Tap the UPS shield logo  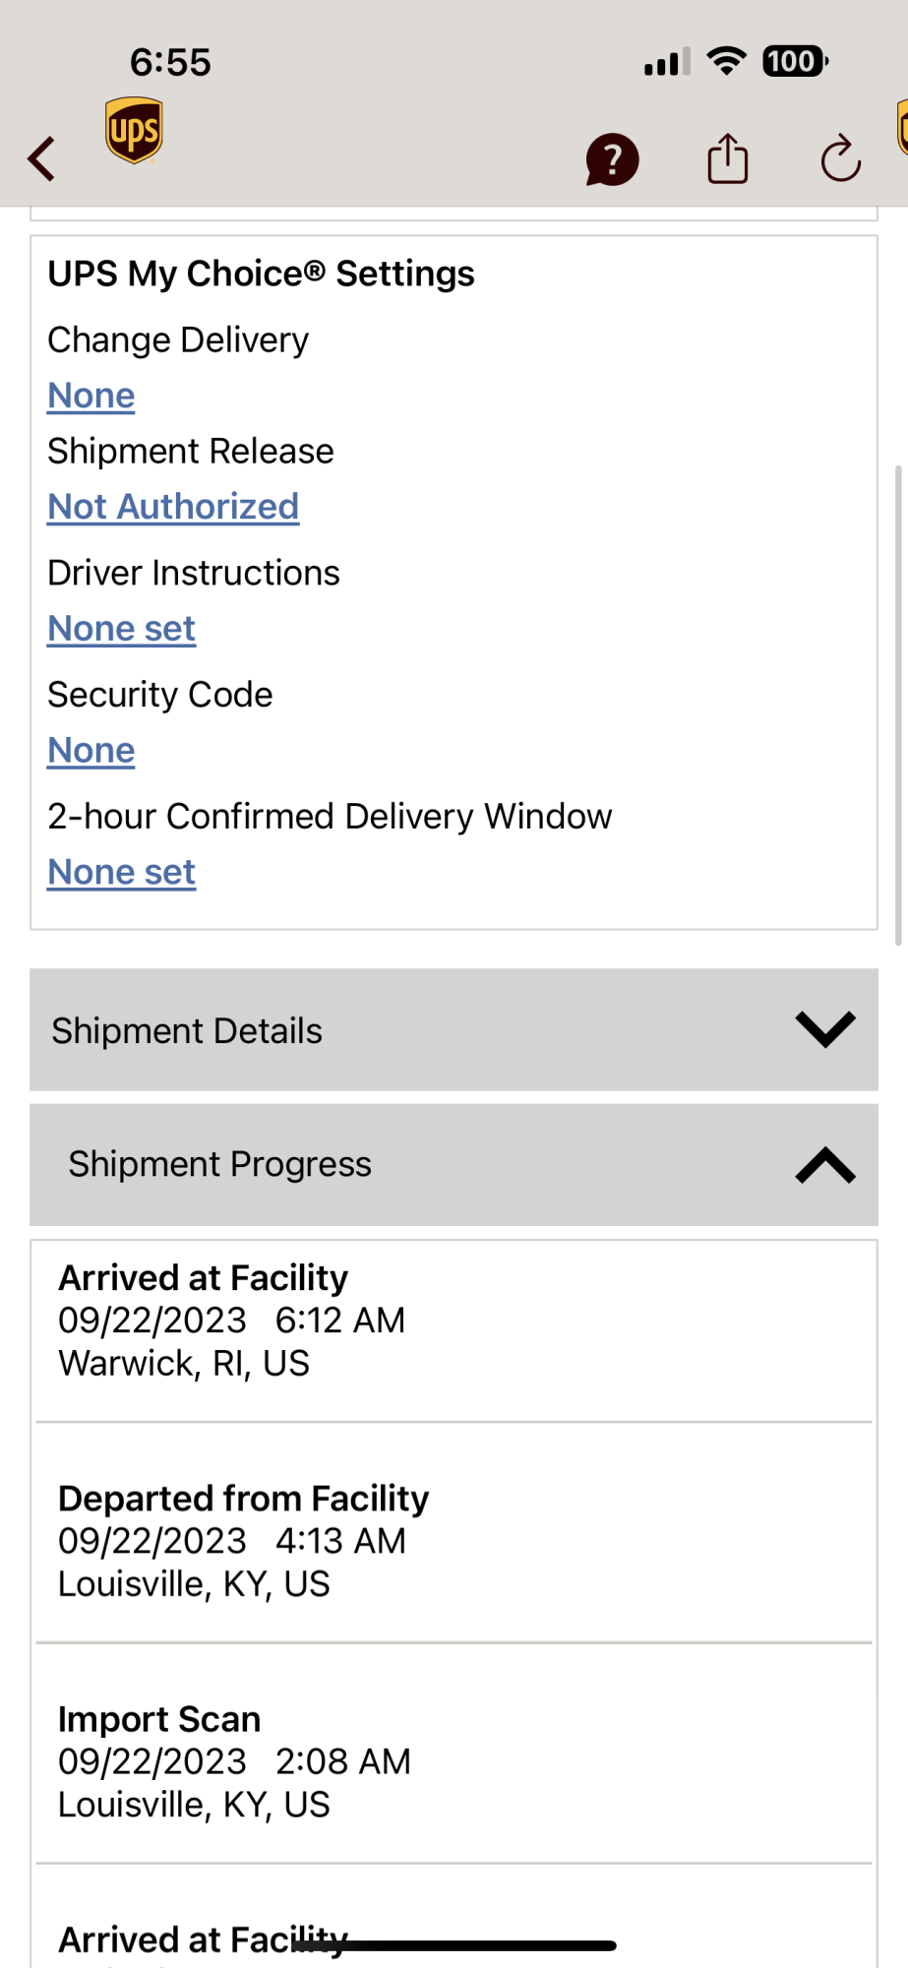pos(134,130)
